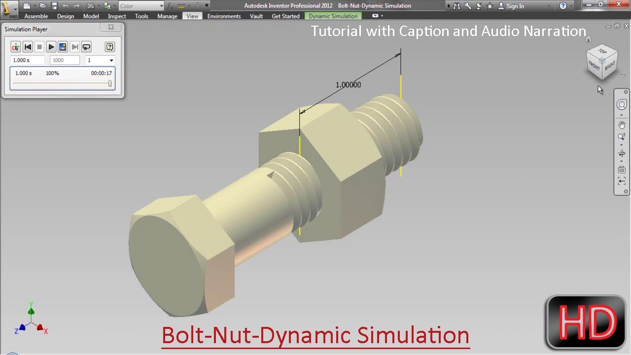Image resolution: width=631 pixels, height=355 pixels.
Task: Expand the material icon dropdown arrow
Action: [x=99, y=6]
